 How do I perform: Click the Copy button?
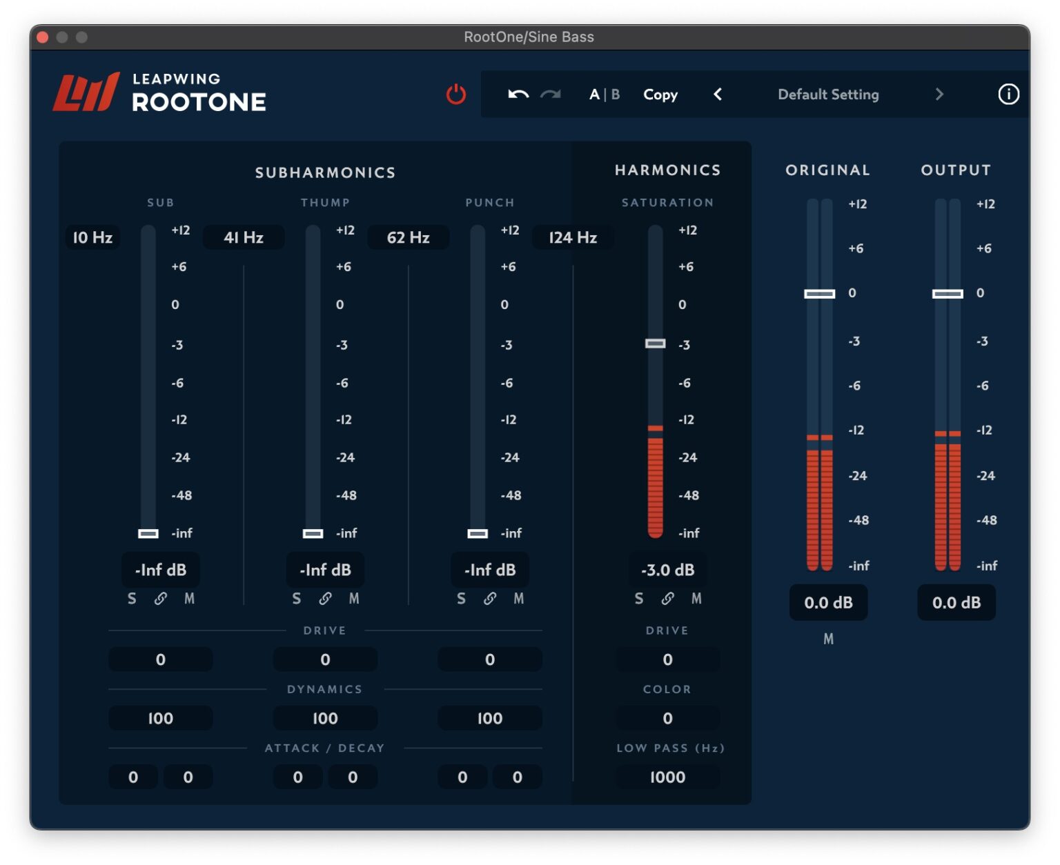pos(660,95)
